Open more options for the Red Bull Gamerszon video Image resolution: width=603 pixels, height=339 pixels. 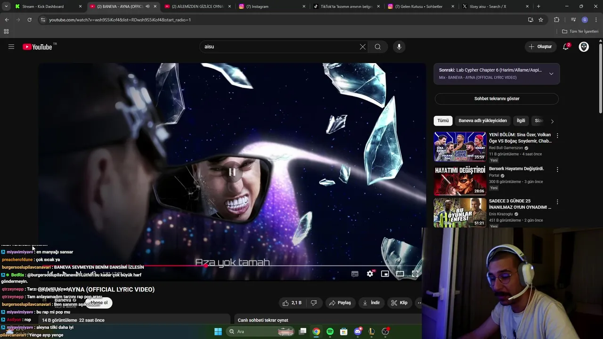(557, 136)
